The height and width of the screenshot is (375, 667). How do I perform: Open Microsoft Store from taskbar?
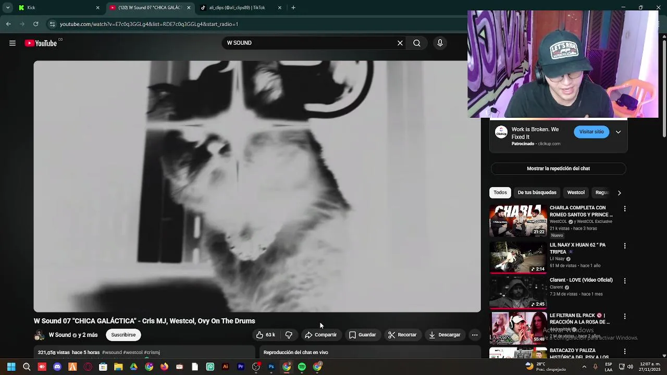pyautogui.click(x=103, y=367)
